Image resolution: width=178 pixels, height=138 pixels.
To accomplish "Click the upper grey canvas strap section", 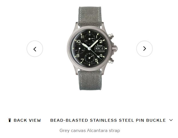I will pyautogui.click(x=90, y=17).
